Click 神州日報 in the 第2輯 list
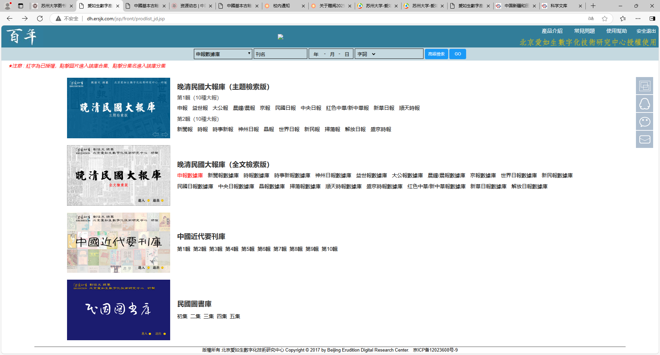Viewport: 660px width, 355px height. coord(249,129)
